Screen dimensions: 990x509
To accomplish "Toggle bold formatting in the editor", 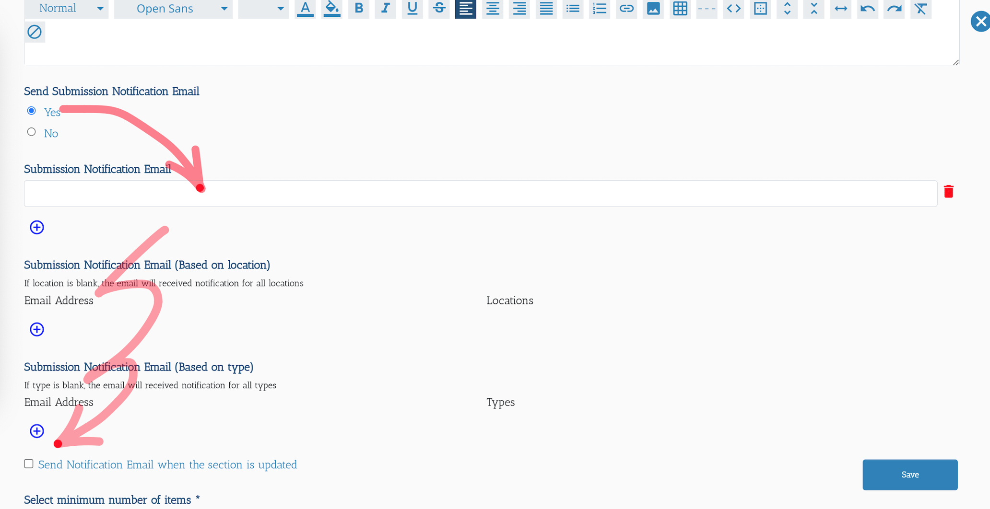I will click(358, 8).
